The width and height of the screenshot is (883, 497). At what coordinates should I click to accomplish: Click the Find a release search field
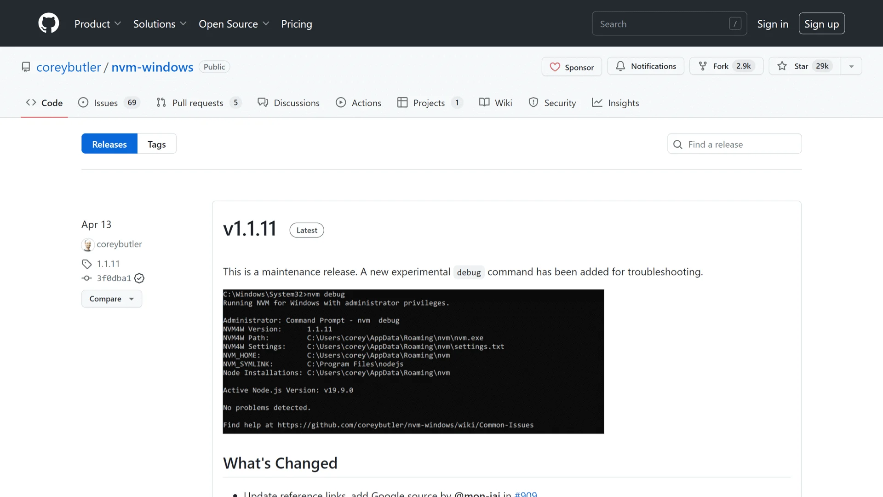(x=734, y=144)
